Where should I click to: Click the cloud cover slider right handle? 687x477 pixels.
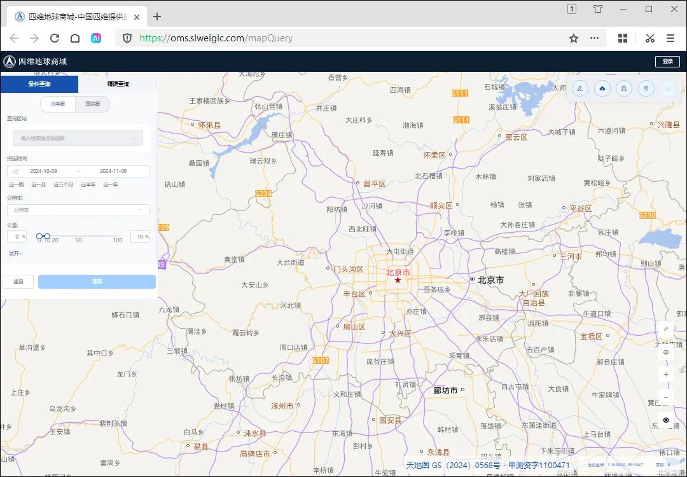[x=47, y=236]
